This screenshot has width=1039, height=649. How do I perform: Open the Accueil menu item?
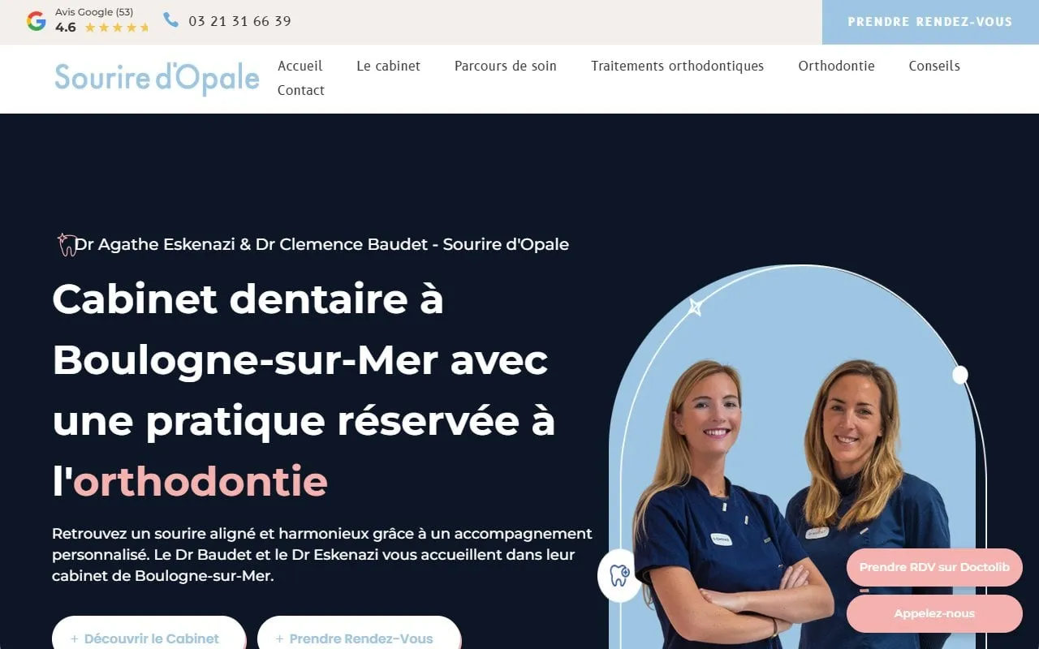[x=300, y=66]
